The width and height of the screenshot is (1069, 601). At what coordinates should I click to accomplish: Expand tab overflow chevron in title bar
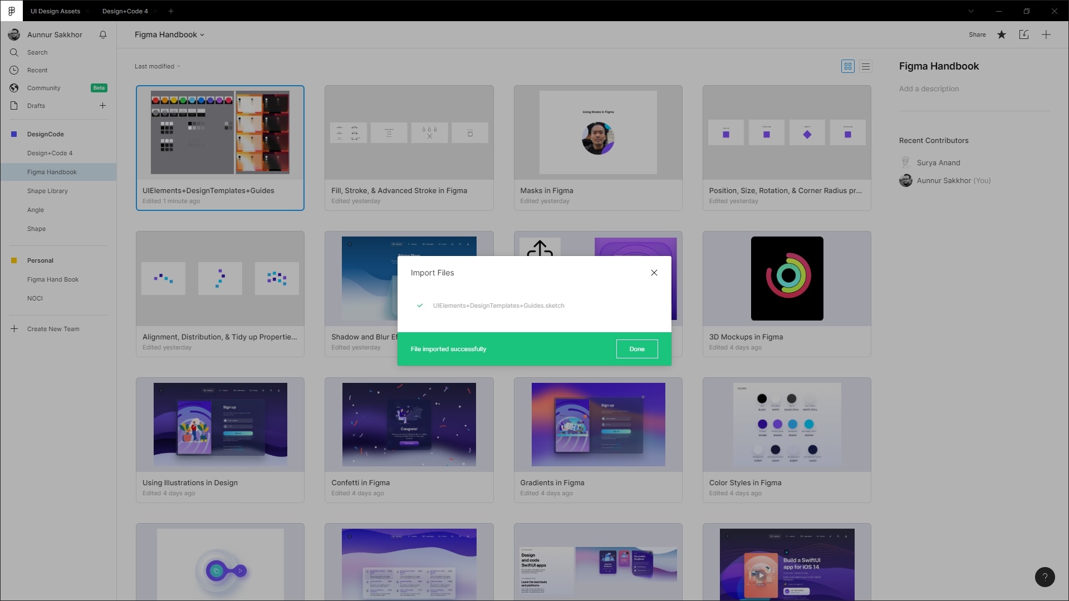[971, 11]
